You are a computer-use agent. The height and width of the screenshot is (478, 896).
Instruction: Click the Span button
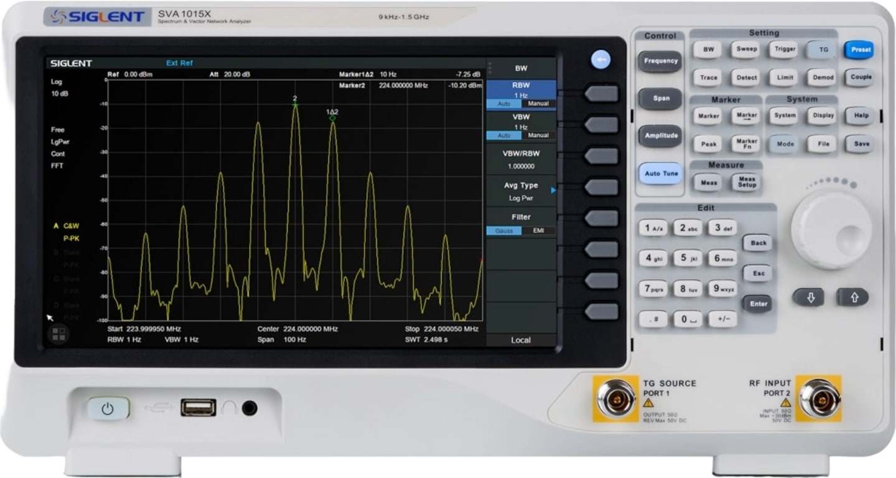660,98
